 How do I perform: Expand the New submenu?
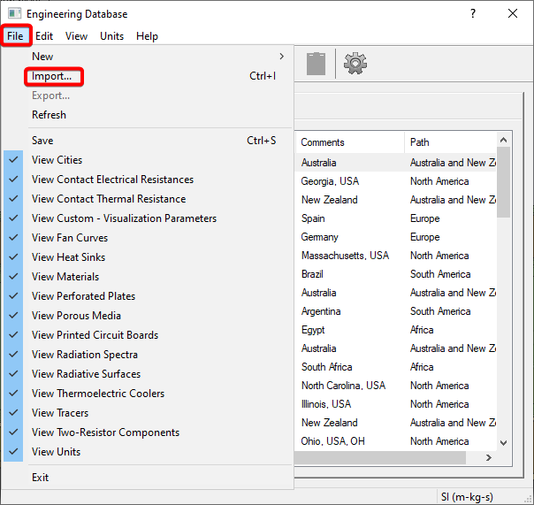[149, 57]
